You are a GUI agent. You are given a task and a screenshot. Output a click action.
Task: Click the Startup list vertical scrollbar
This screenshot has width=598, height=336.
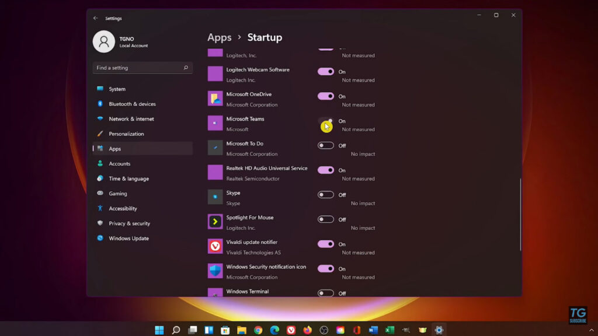(520, 215)
